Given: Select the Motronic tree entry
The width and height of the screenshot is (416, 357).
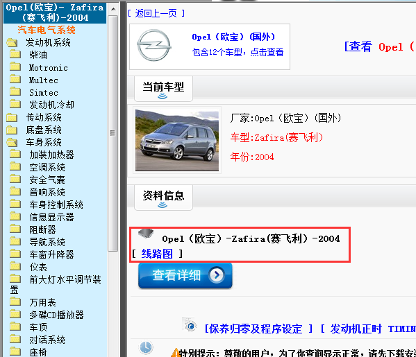Looking at the screenshot, I should (49, 68).
